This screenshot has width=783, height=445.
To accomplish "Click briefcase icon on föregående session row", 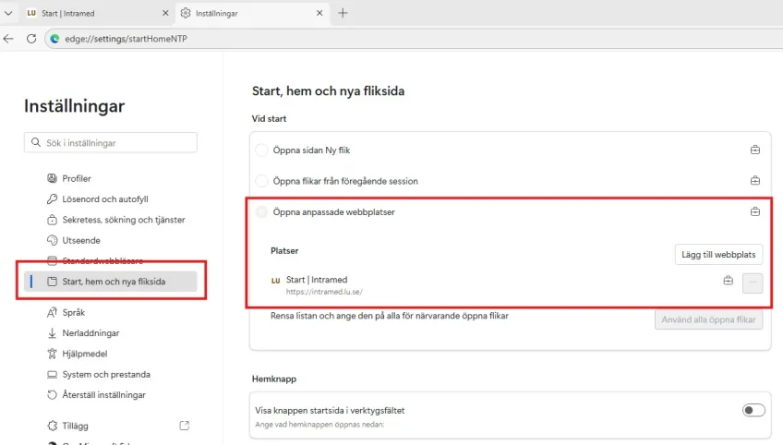I will click(755, 180).
